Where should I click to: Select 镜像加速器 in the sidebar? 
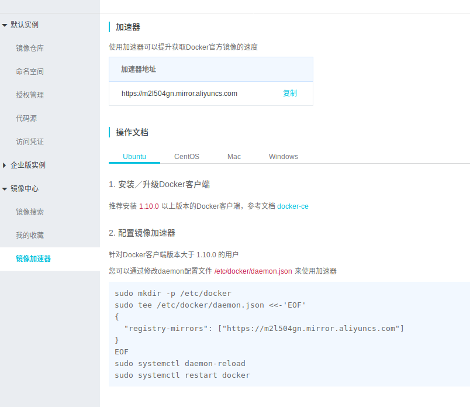[x=33, y=258]
